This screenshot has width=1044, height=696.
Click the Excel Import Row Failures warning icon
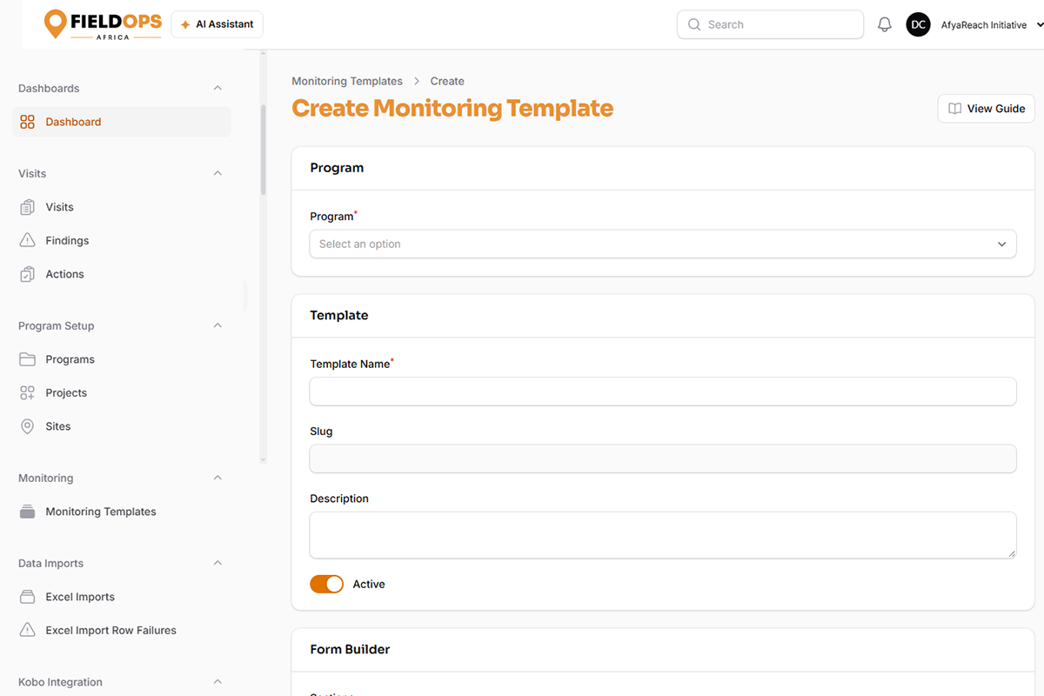28,630
